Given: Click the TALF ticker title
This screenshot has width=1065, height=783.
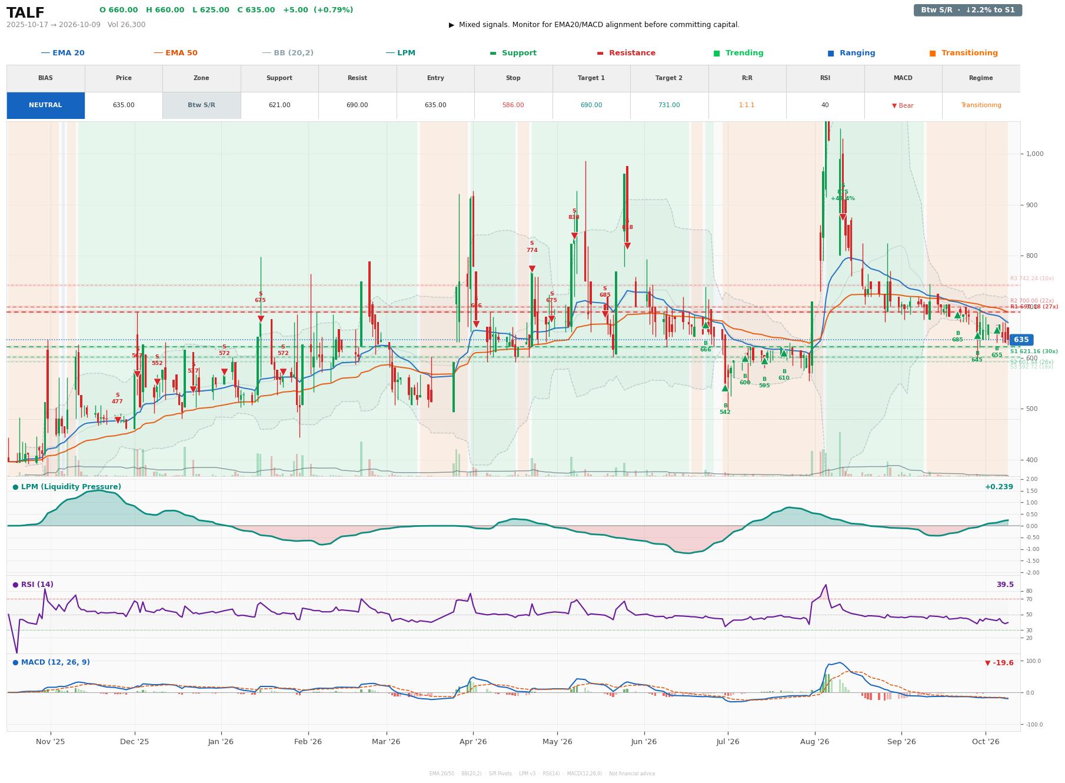Looking at the screenshot, I should click(x=25, y=13).
